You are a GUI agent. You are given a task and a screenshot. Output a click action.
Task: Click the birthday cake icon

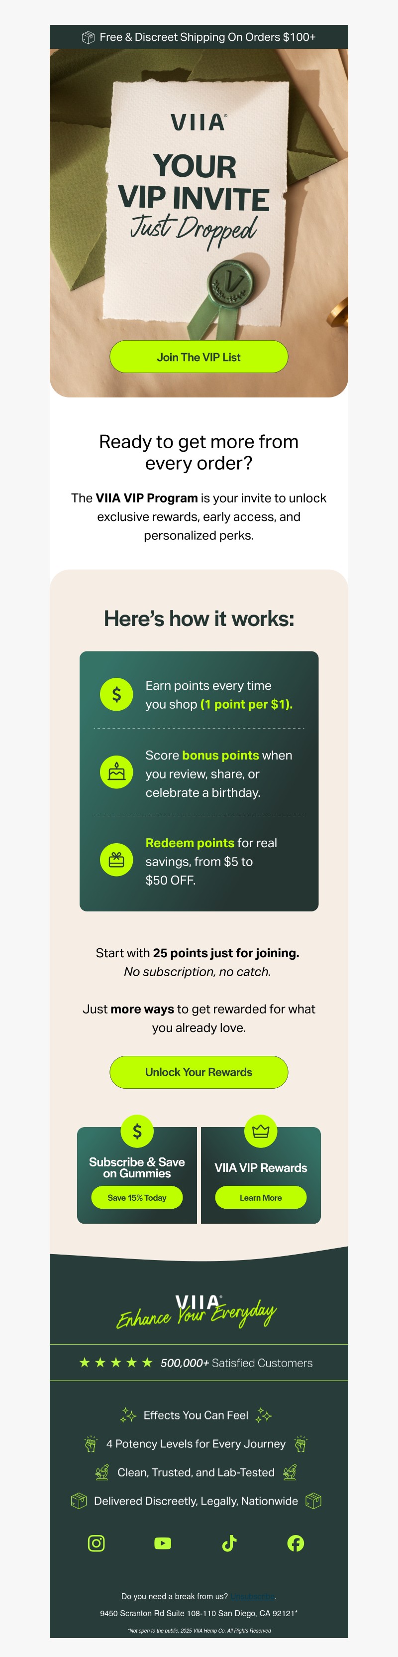pyautogui.click(x=116, y=772)
